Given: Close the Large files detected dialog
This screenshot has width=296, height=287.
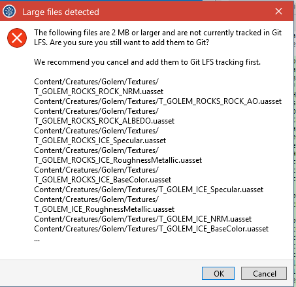Looking at the screenshot, I should click(x=278, y=11).
